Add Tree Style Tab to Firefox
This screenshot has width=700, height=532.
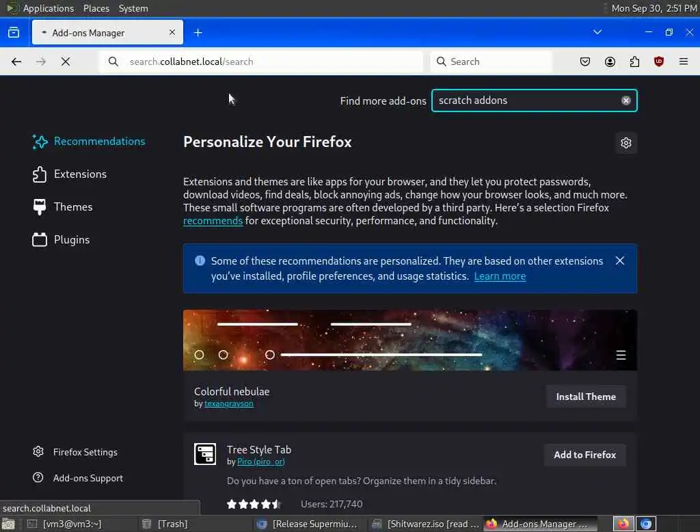585,455
